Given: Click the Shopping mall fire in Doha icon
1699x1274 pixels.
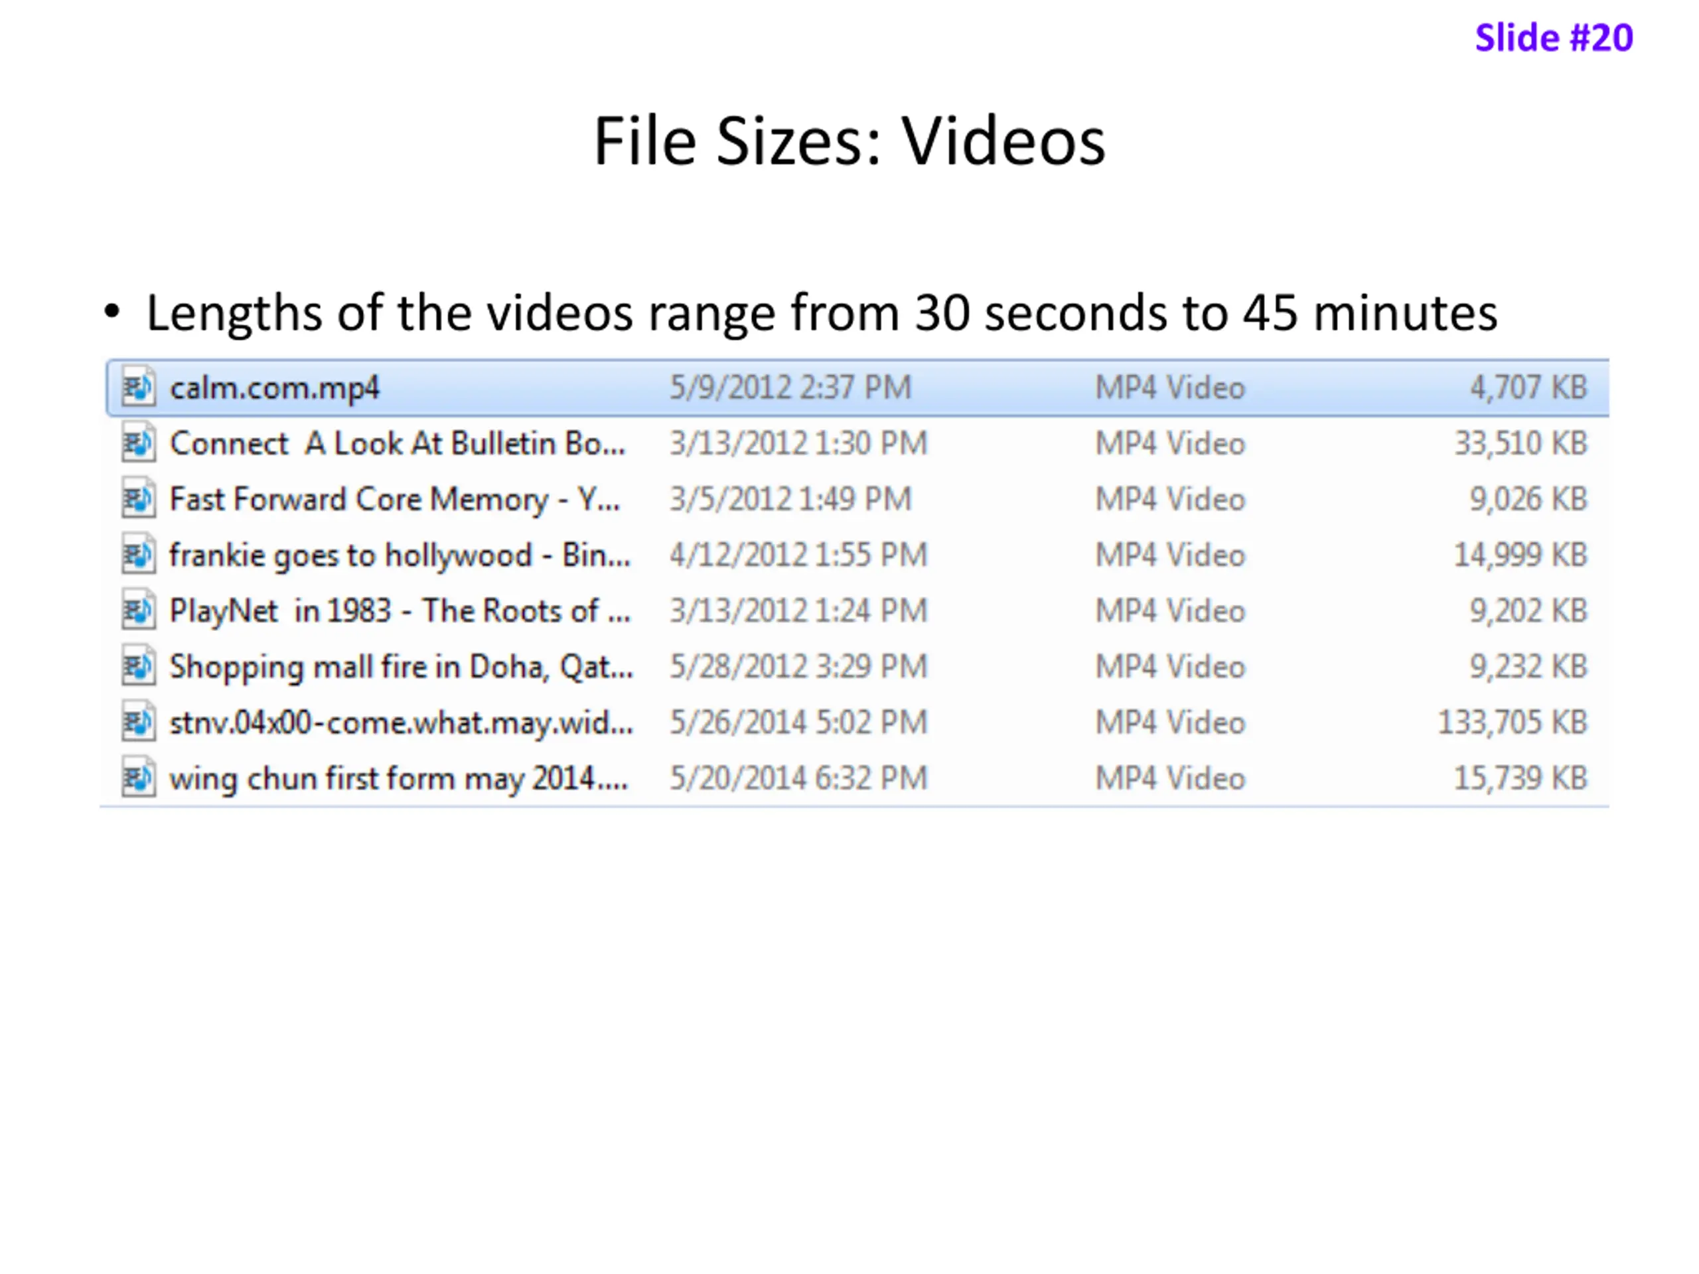Looking at the screenshot, I should click(x=139, y=667).
